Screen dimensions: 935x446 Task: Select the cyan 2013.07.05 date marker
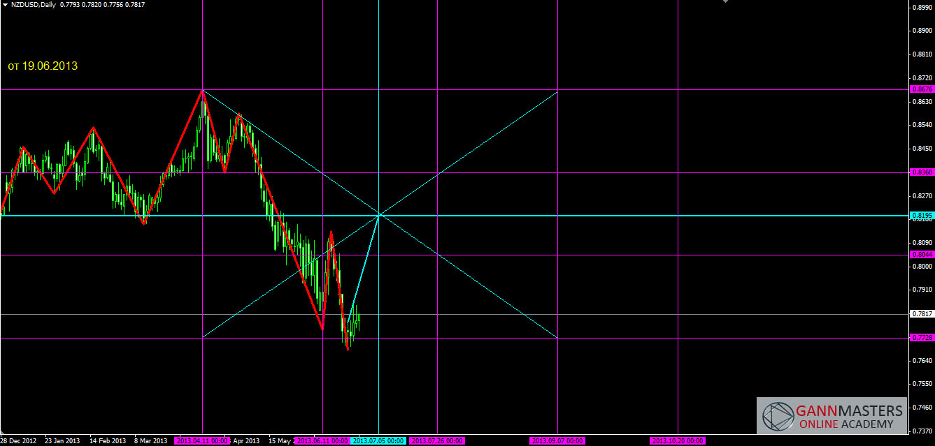pyautogui.click(x=378, y=441)
